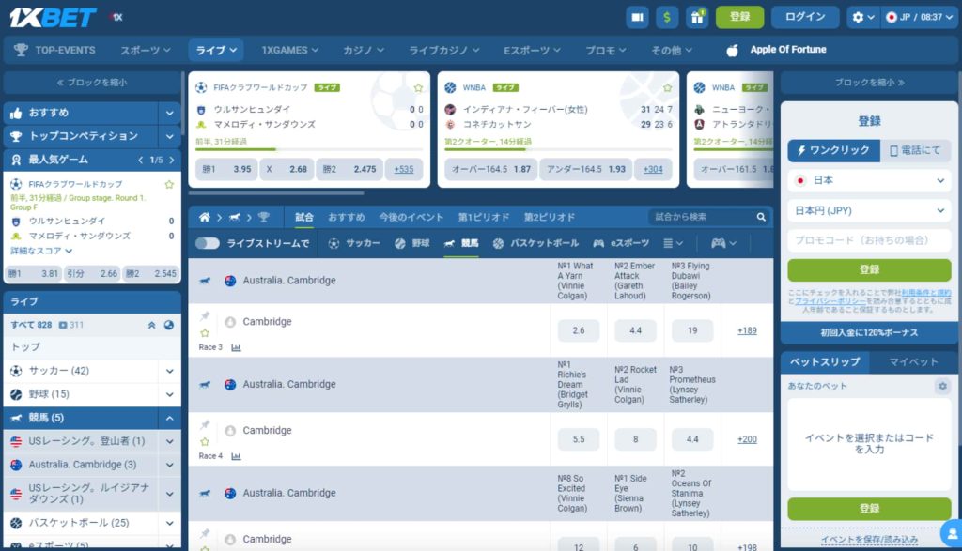Add Cambridge Race 3 to favorites

point(205,333)
